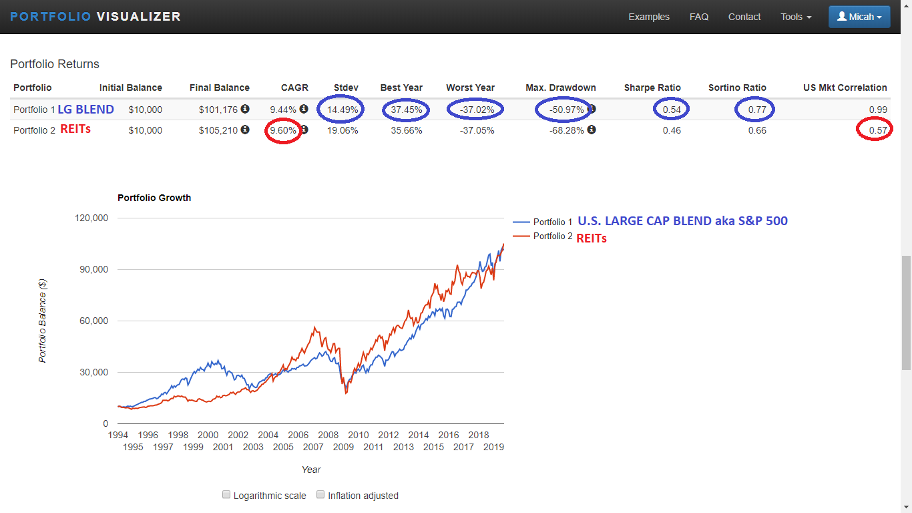
Task: Click the Portfolio Growth chart title
Action: pyautogui.click(x=154, y=198)
